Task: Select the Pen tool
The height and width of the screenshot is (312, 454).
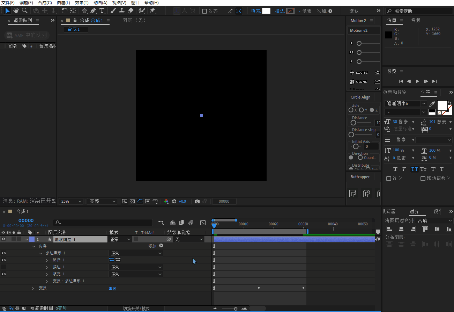Action: [93, 11]
